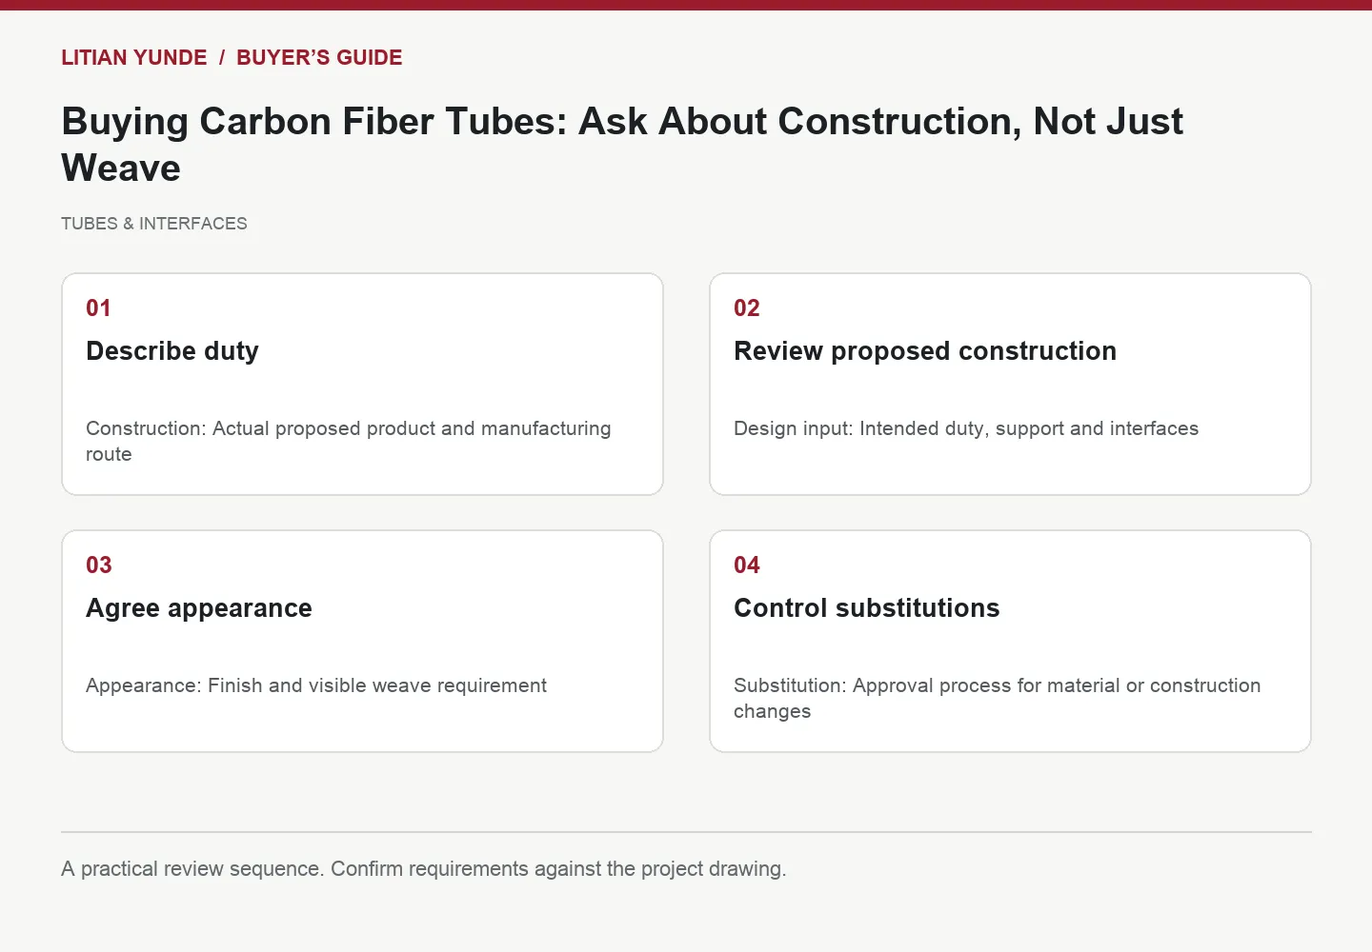Click the horizontal divider above footer

(x=686, y=832)
